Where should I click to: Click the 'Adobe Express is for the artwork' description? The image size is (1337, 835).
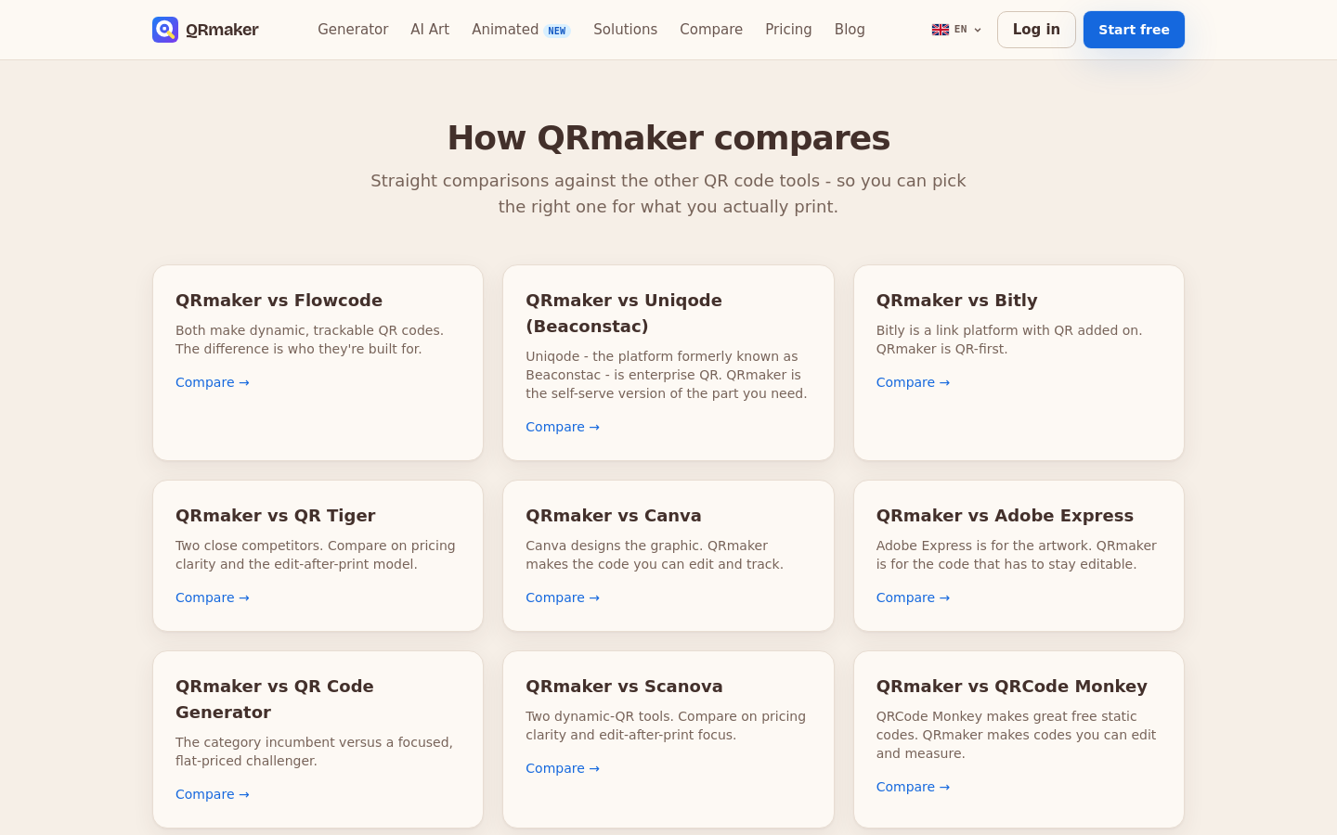coord(1017,555)
